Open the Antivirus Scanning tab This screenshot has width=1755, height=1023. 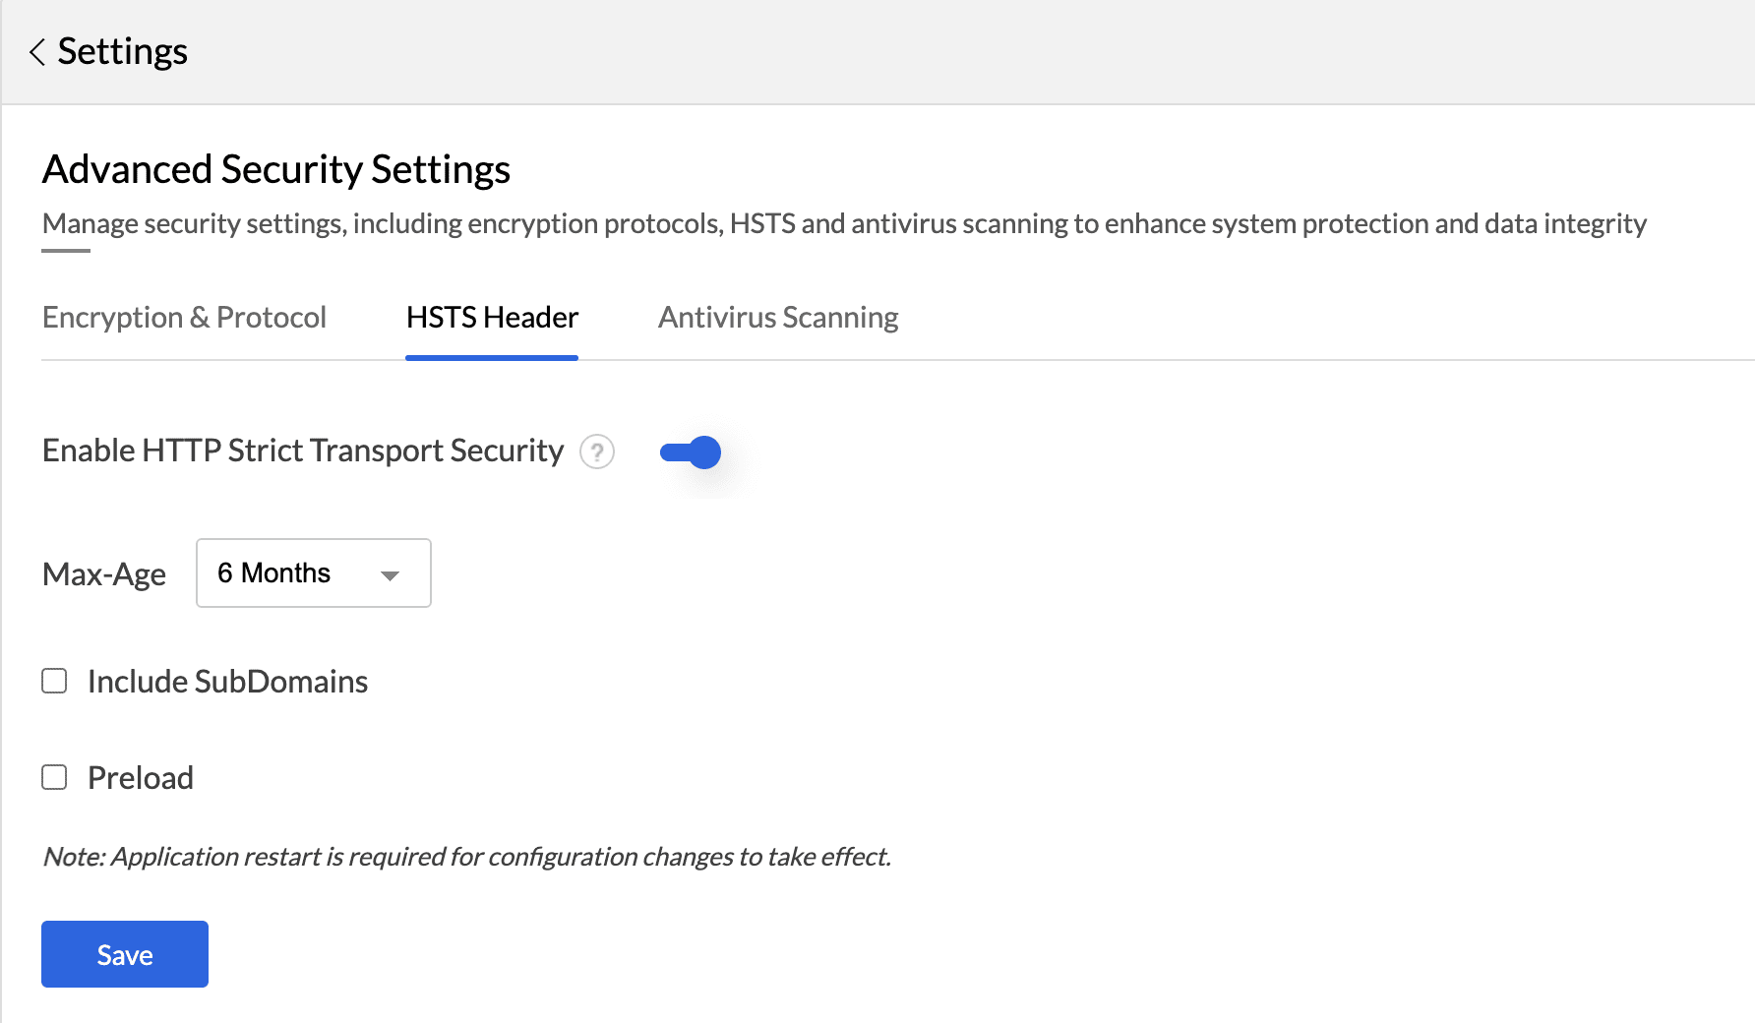(x=777, y=318)
